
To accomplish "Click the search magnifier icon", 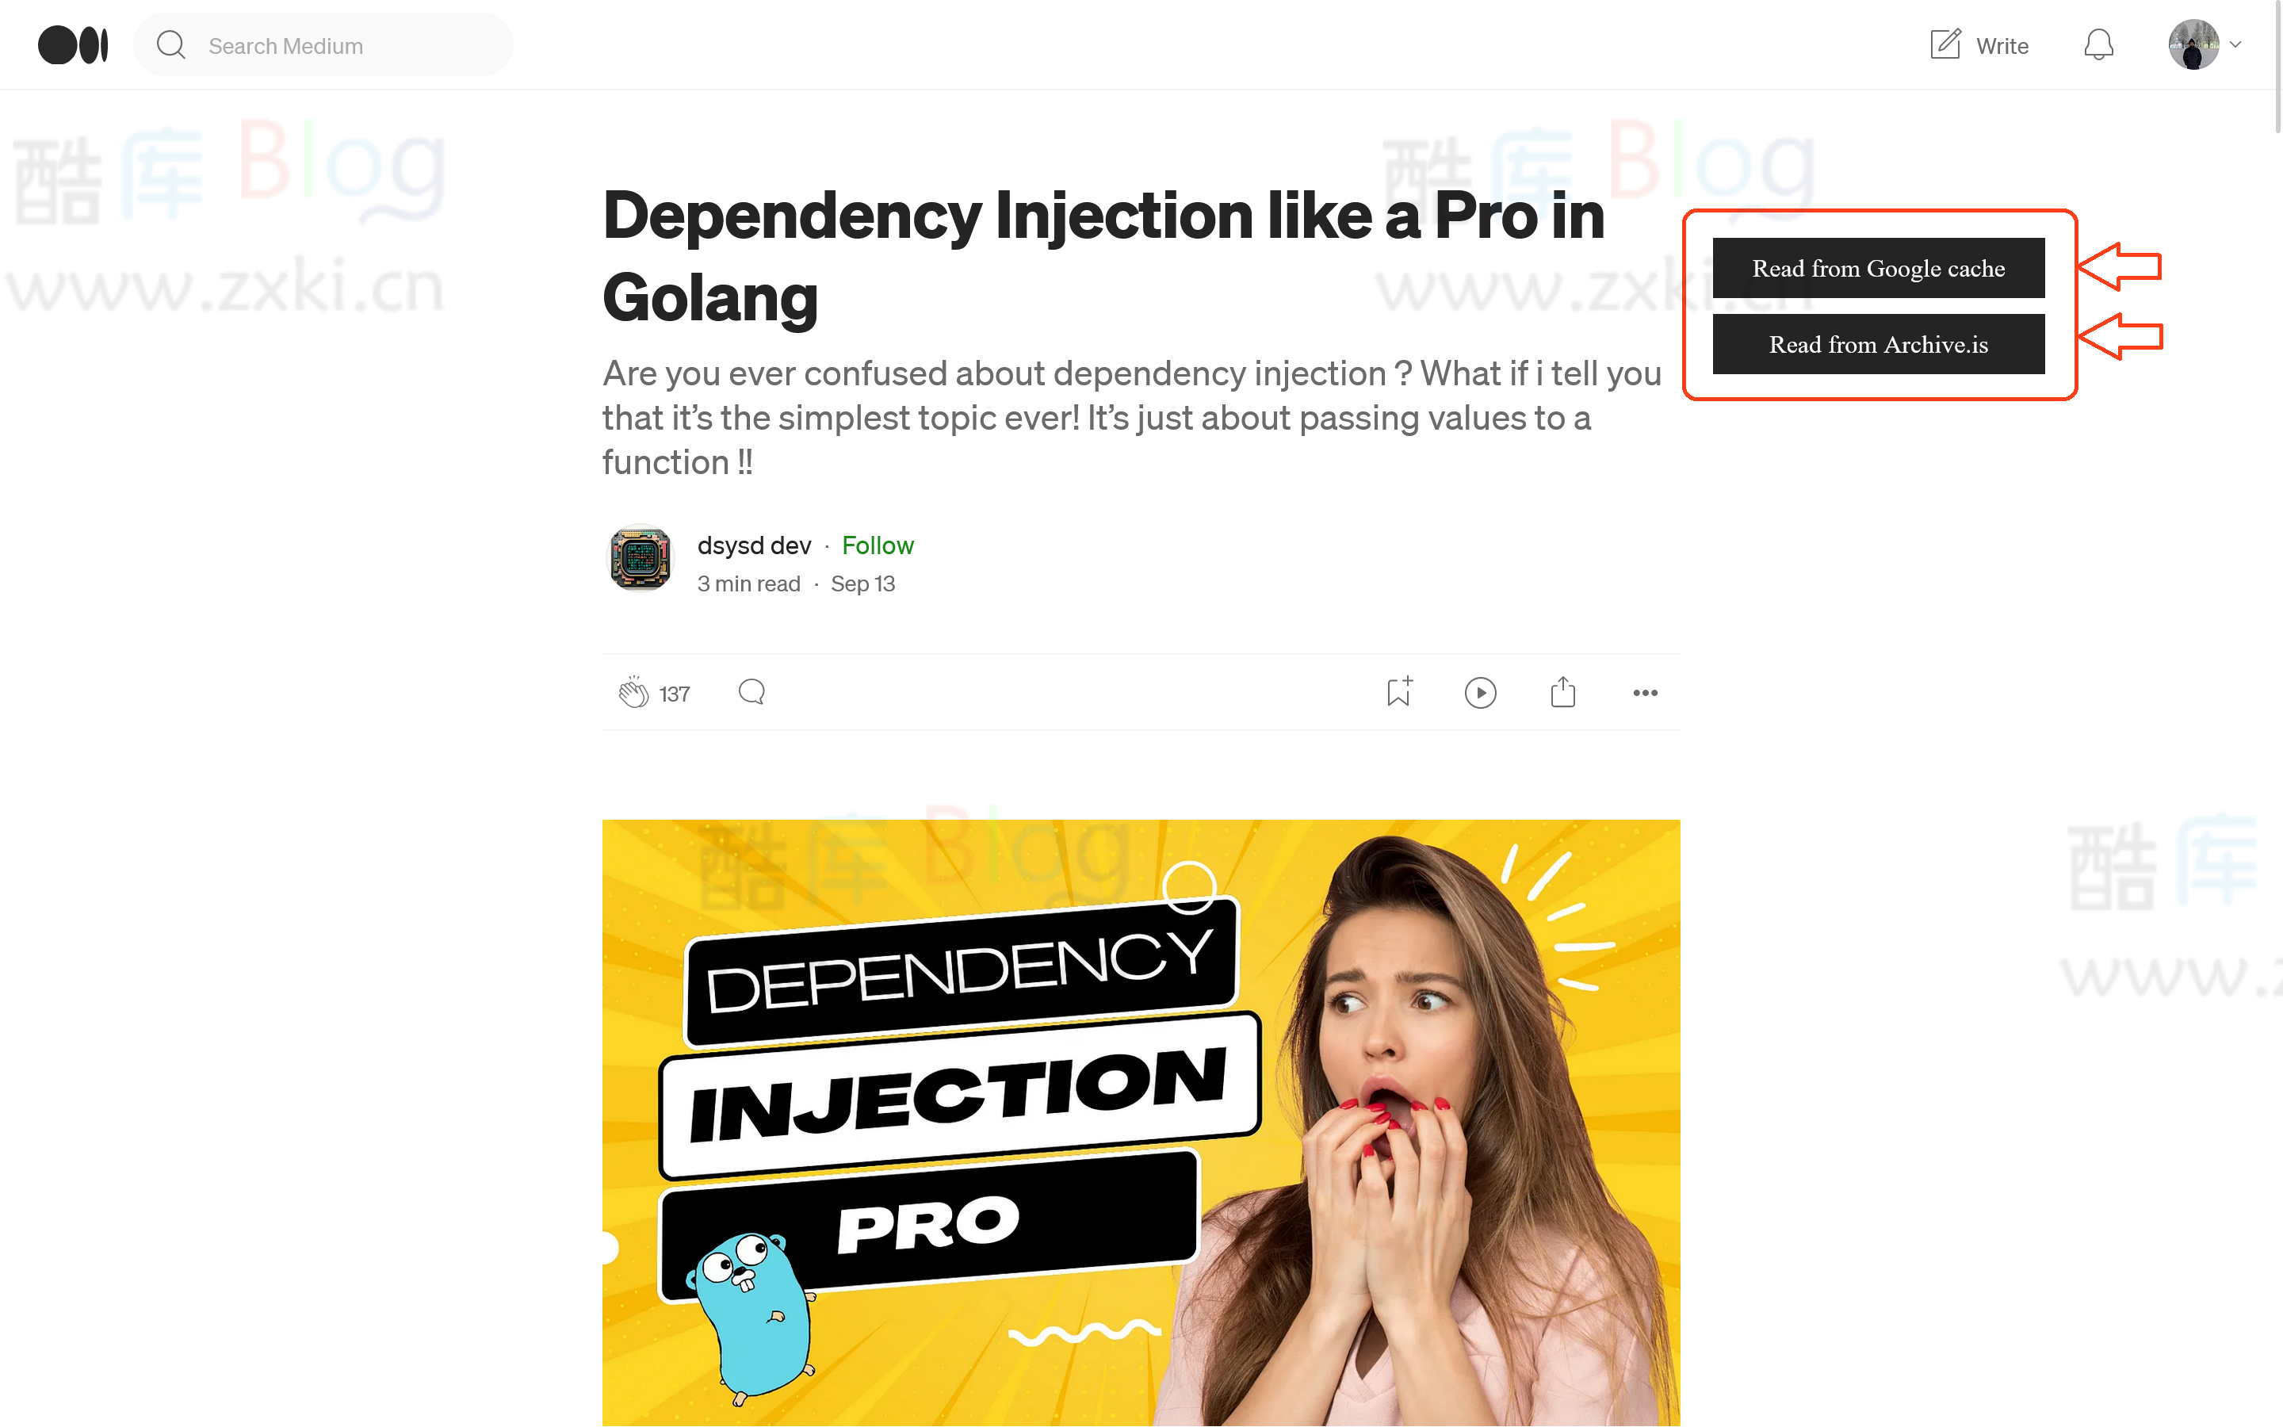I will pos(170,44).
